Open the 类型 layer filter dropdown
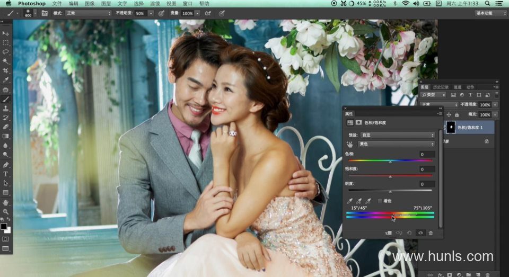This screenshot has width=509, height=277. 433,95
